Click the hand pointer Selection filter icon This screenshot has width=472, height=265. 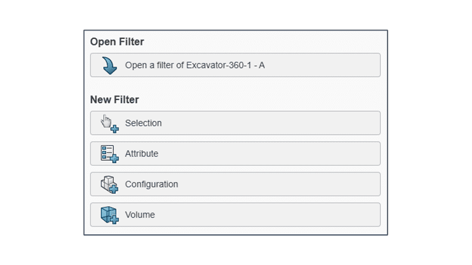[x=107, y=121]
